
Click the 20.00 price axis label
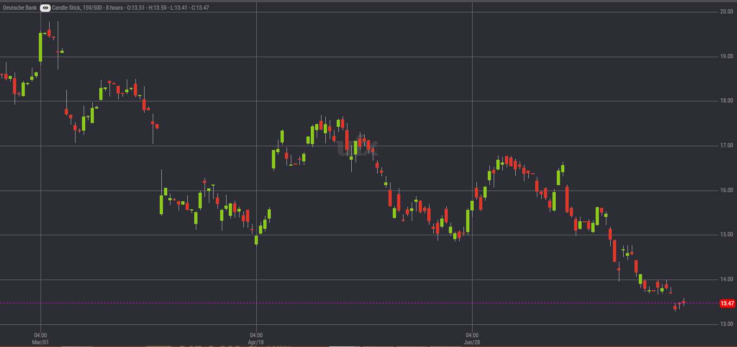[x=727, y=11]
